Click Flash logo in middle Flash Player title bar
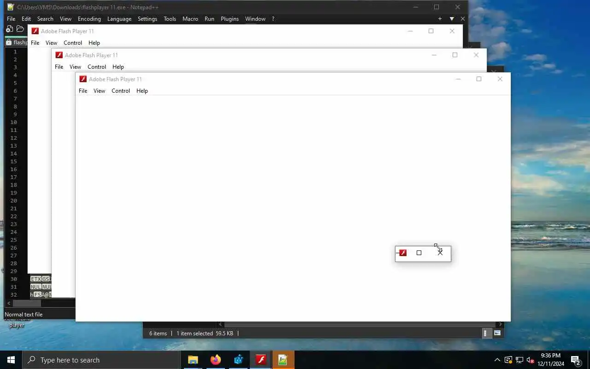The width and height of the screenshot is (590, 369). click(59, 55)
